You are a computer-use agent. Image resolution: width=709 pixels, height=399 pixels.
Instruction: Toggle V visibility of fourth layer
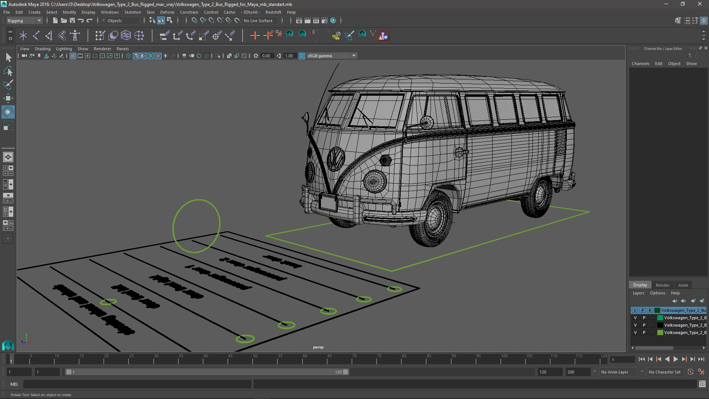pyautogui.click(x=635, y=332)
